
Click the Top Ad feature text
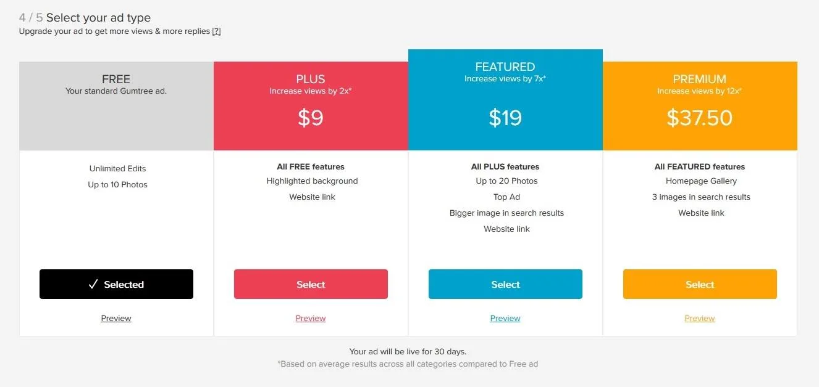tap(506, 197)
